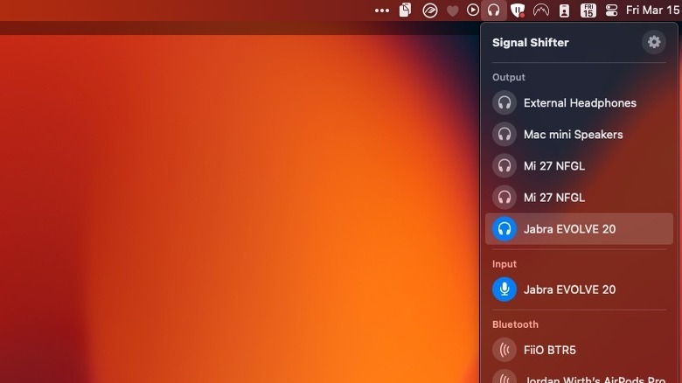682x383 pixels.
Task: Open the three-dots overflow menu bar item
Action: point(382,10)
